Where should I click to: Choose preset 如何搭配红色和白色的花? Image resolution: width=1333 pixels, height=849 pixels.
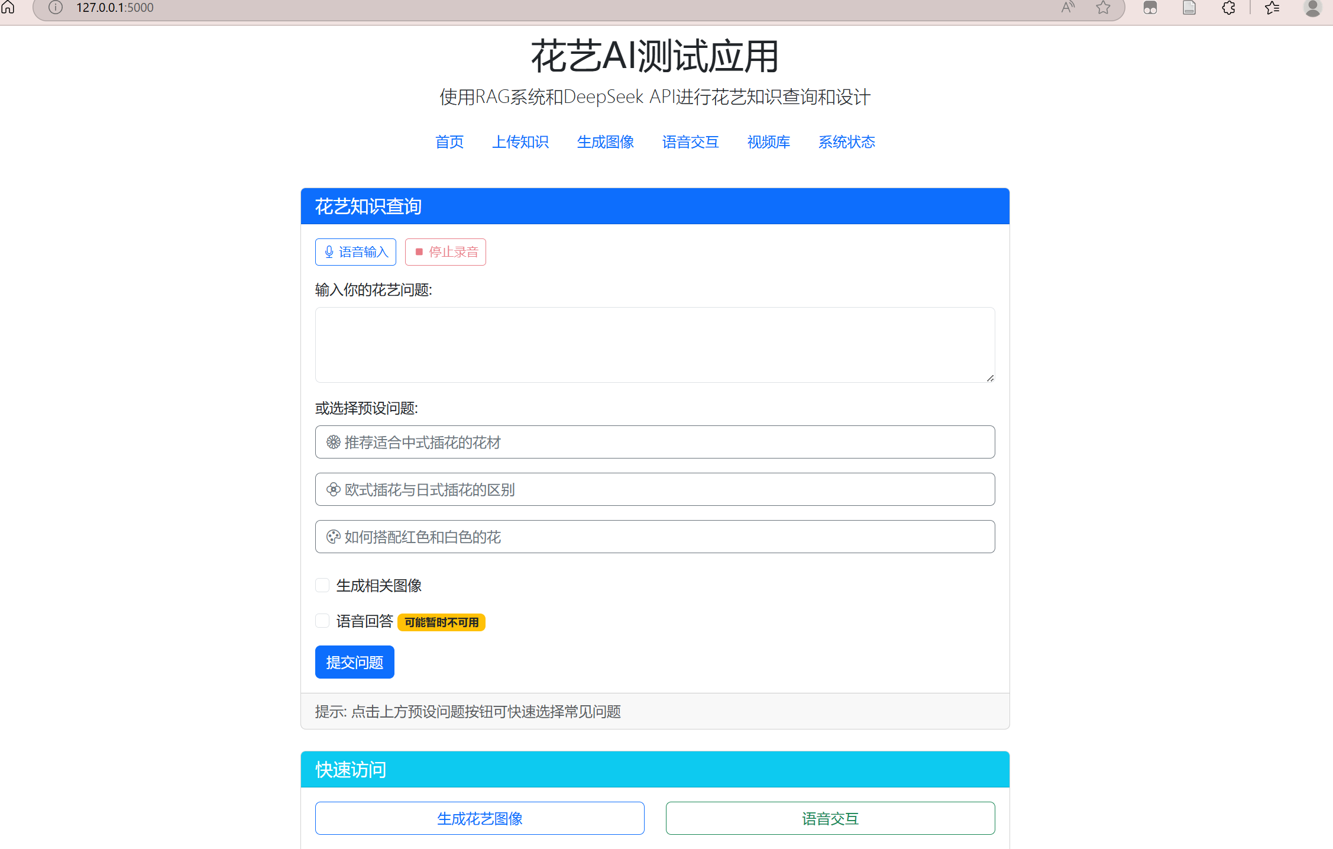click(x=655, y=537)
